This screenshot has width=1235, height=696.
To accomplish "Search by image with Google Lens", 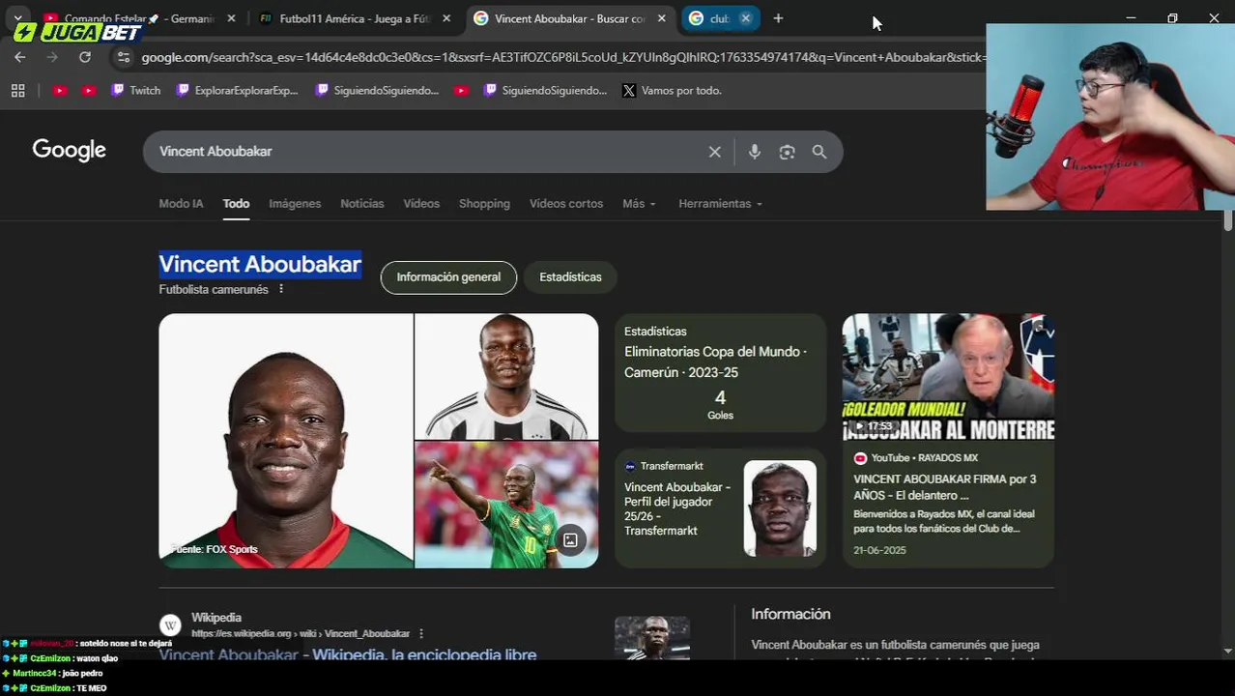I will (x=787, y=152).
